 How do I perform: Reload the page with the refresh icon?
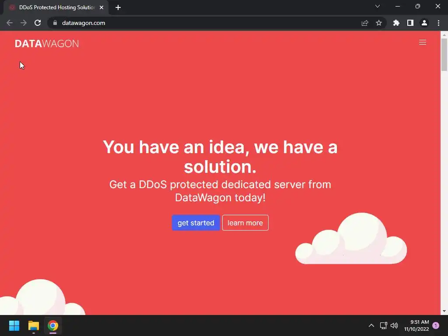(x=38, y=23)
